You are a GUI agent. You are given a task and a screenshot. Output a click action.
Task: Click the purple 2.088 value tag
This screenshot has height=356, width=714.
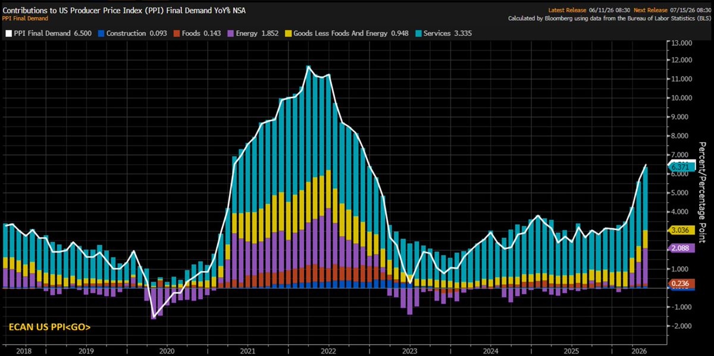click(680, 248)
